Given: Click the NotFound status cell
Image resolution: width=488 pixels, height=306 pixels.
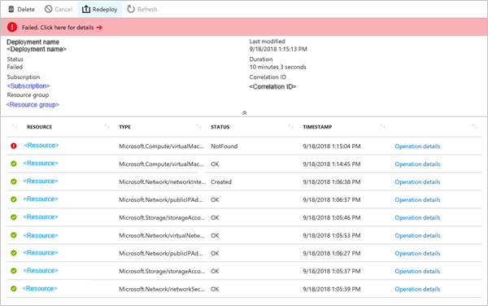Looking at the screenshot, I should coord(224,146).
